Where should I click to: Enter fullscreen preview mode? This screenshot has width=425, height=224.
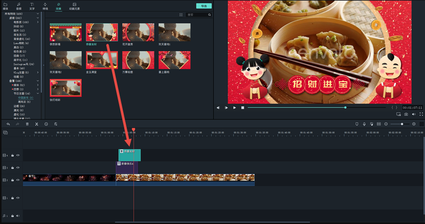421,114
